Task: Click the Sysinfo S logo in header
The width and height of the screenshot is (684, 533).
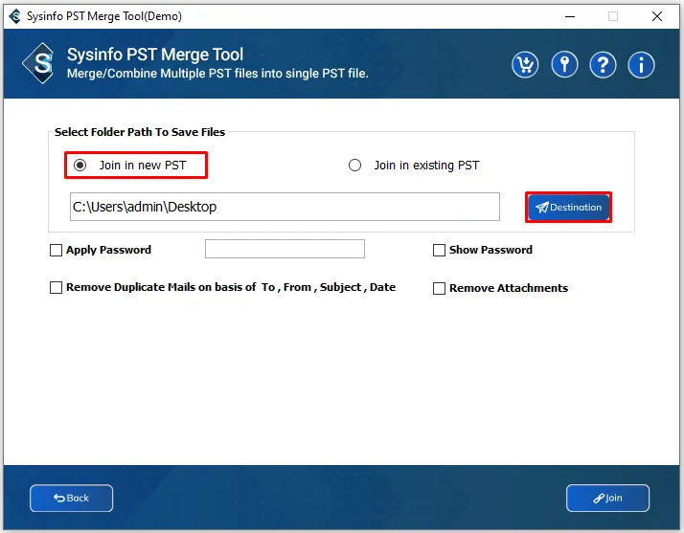Action: point(39,64)
